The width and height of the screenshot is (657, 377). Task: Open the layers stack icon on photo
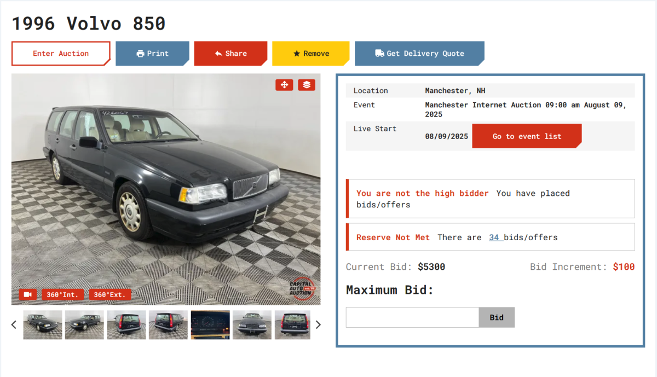[x=307, y=85]
